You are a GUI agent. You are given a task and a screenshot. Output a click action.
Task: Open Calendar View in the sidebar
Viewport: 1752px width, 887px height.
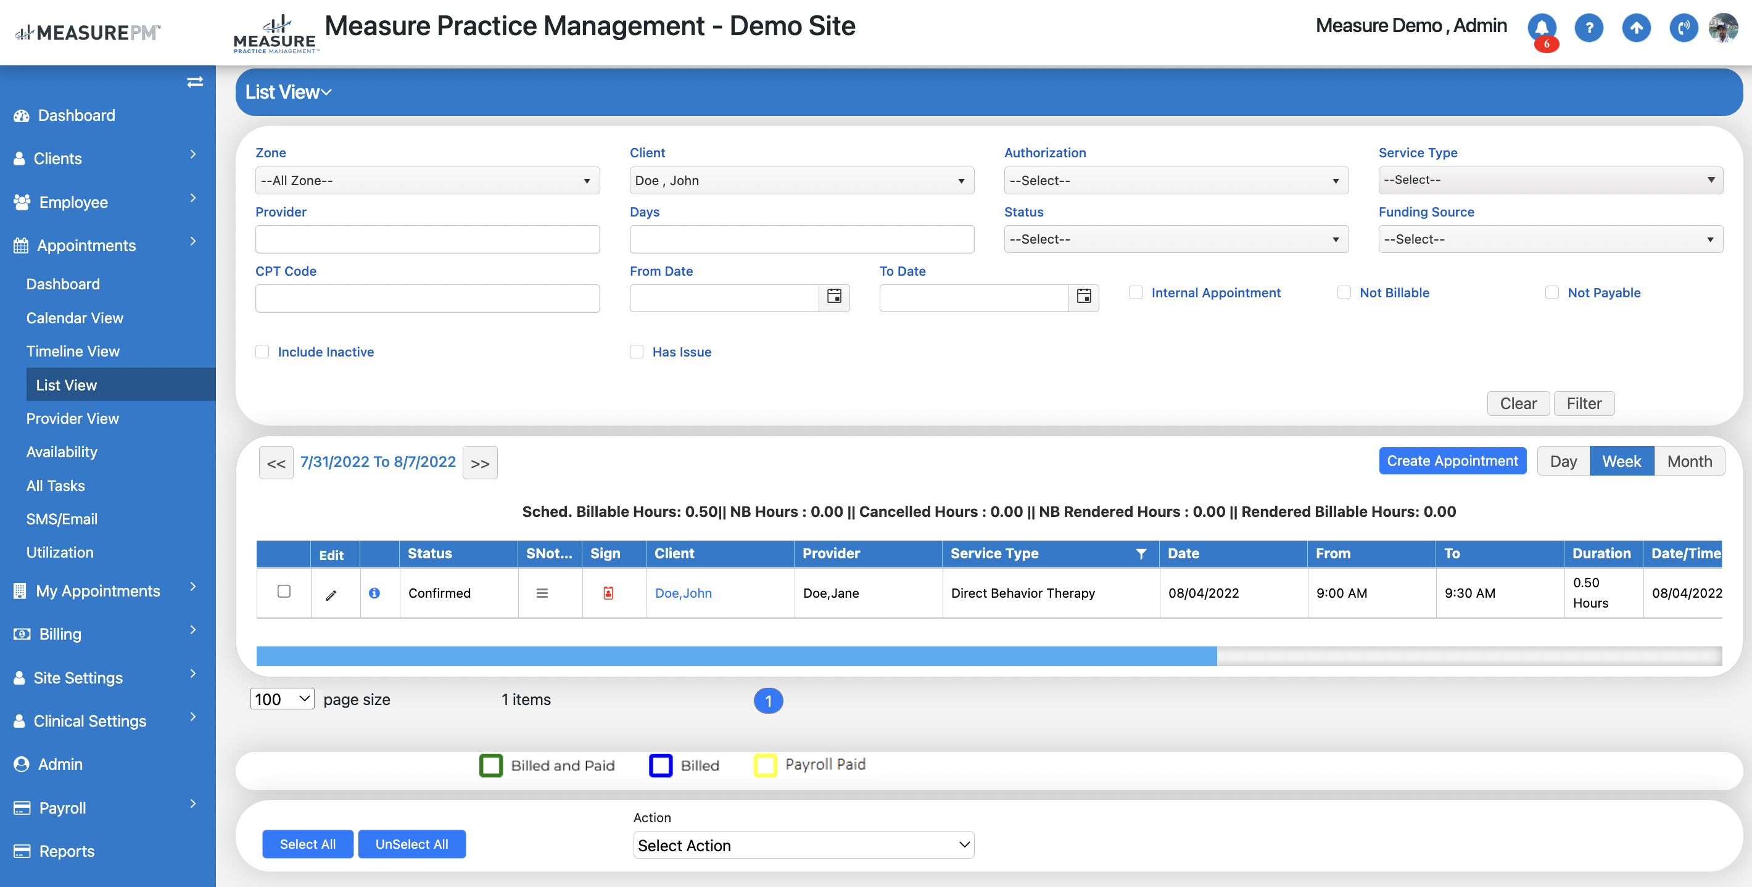[75, 318]
